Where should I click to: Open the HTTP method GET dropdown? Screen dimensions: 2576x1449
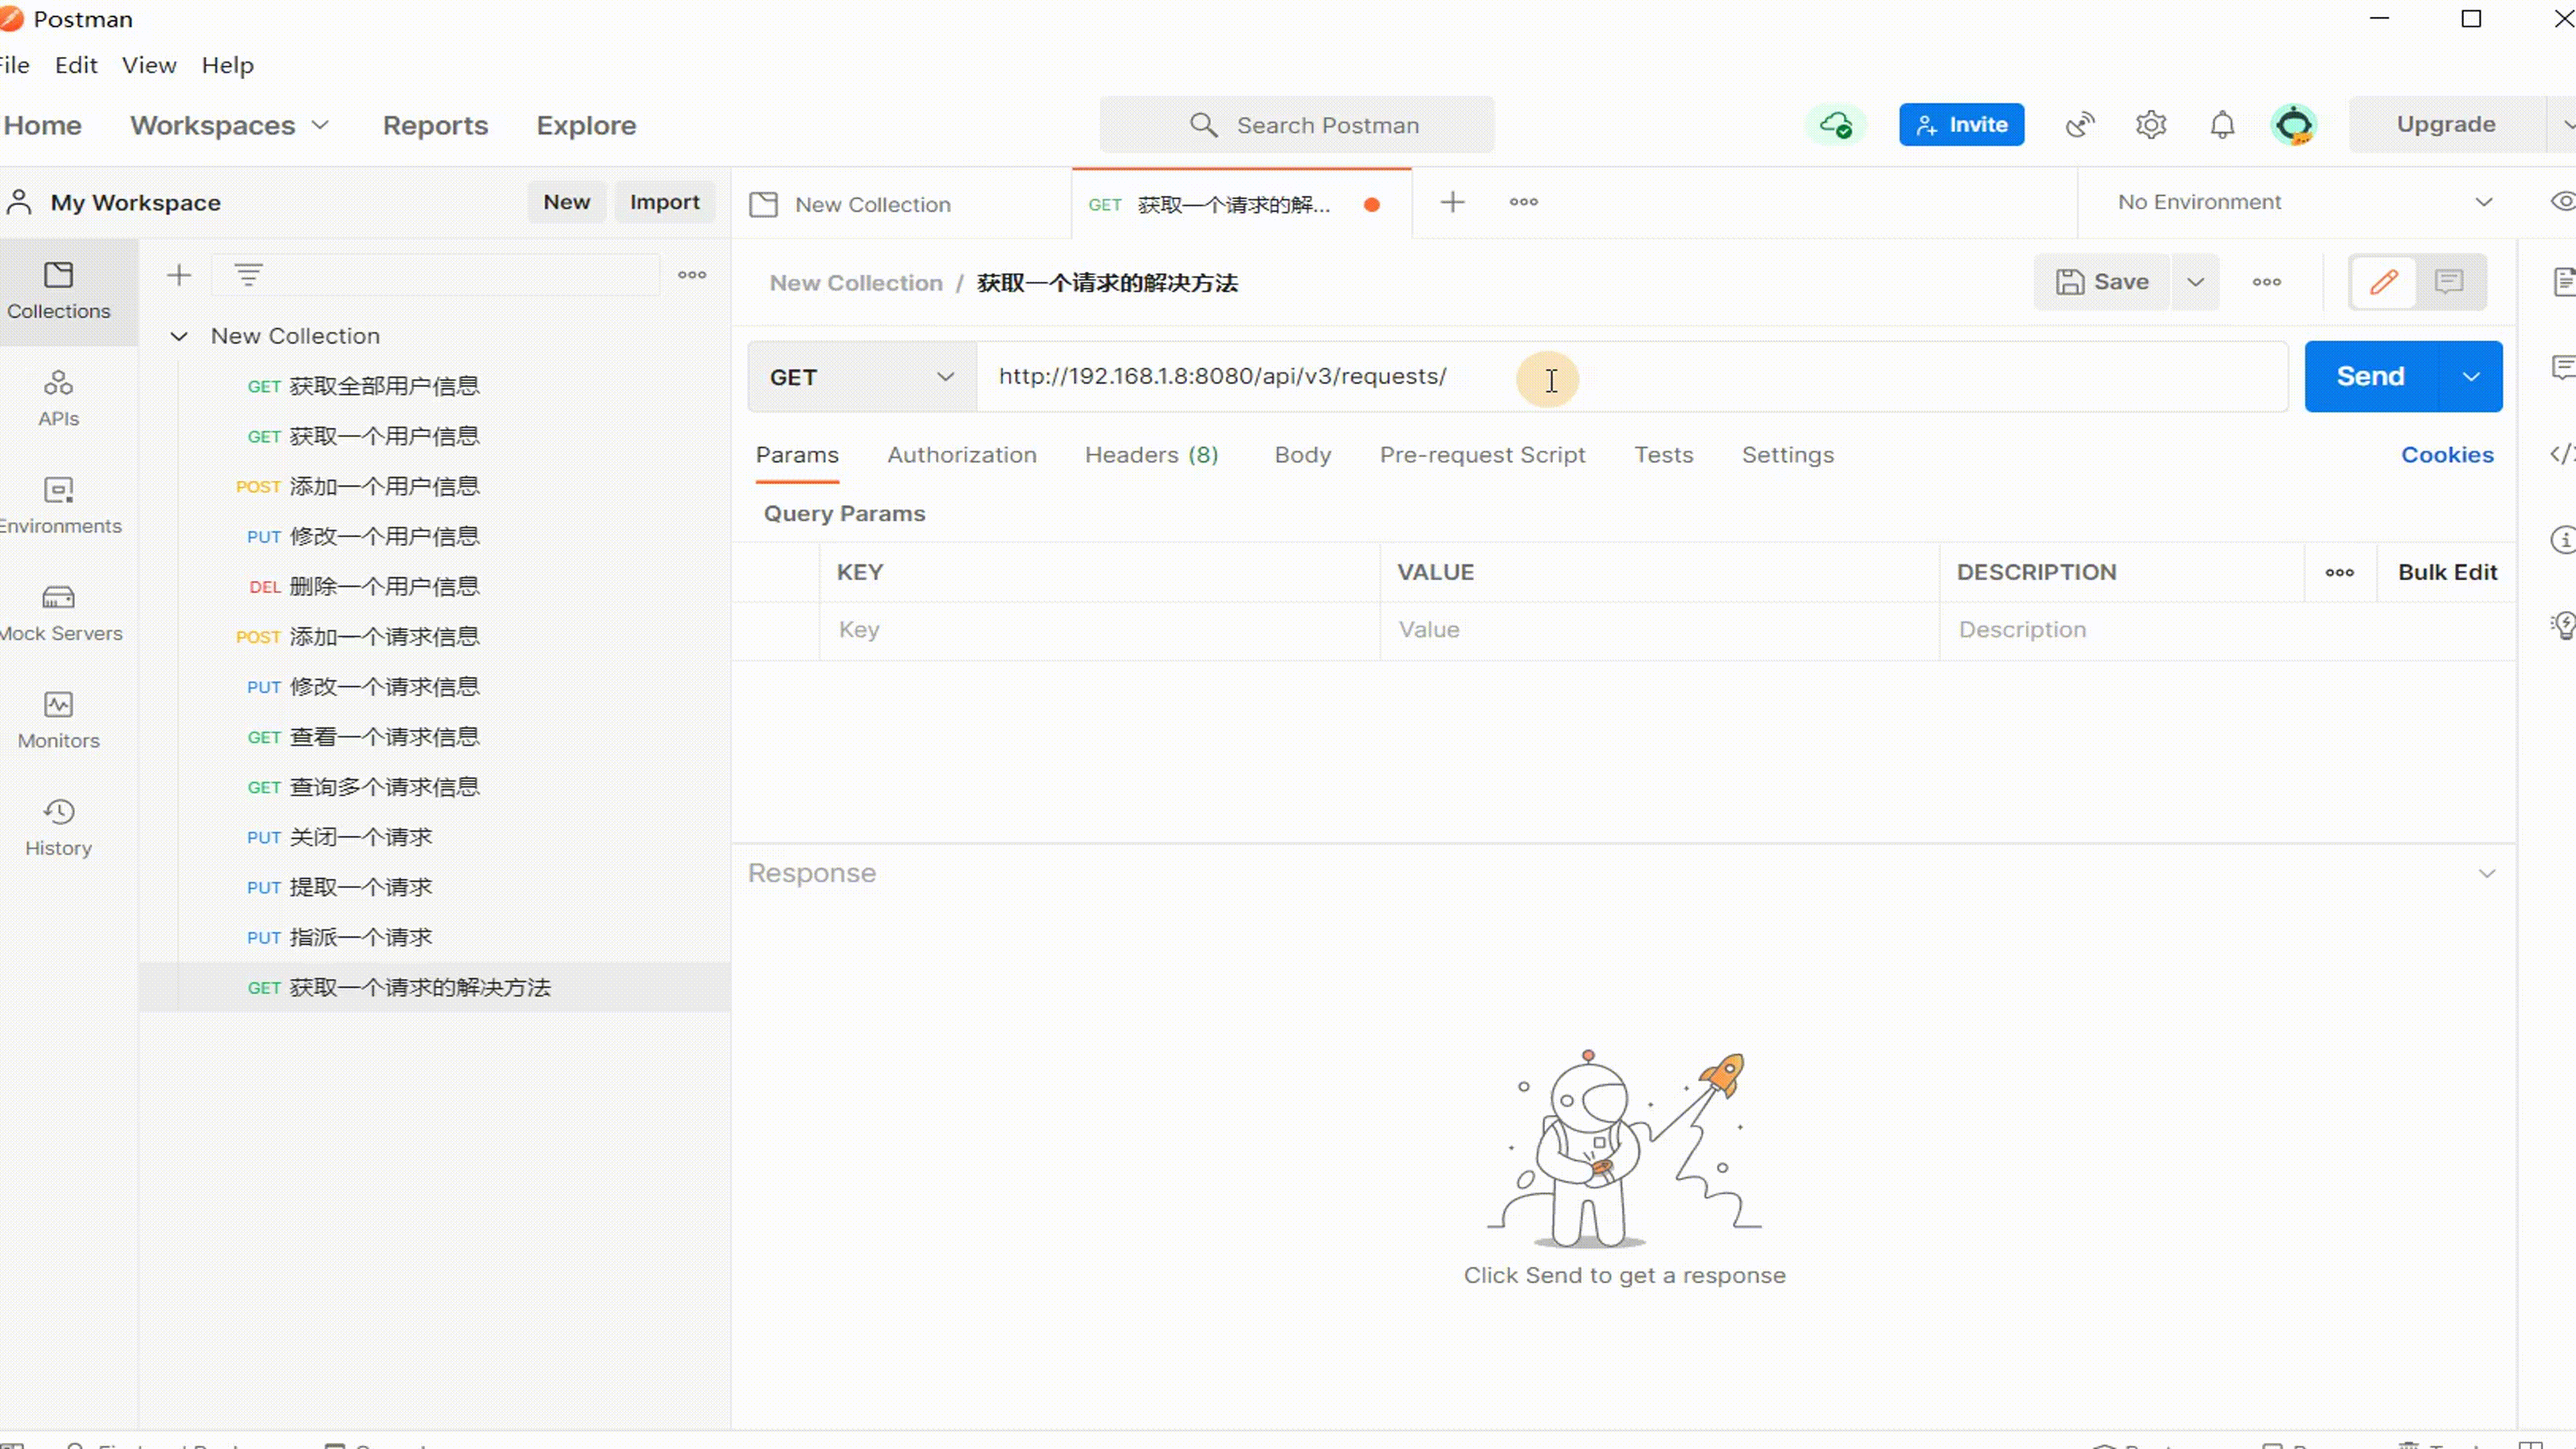coord(861,377)
